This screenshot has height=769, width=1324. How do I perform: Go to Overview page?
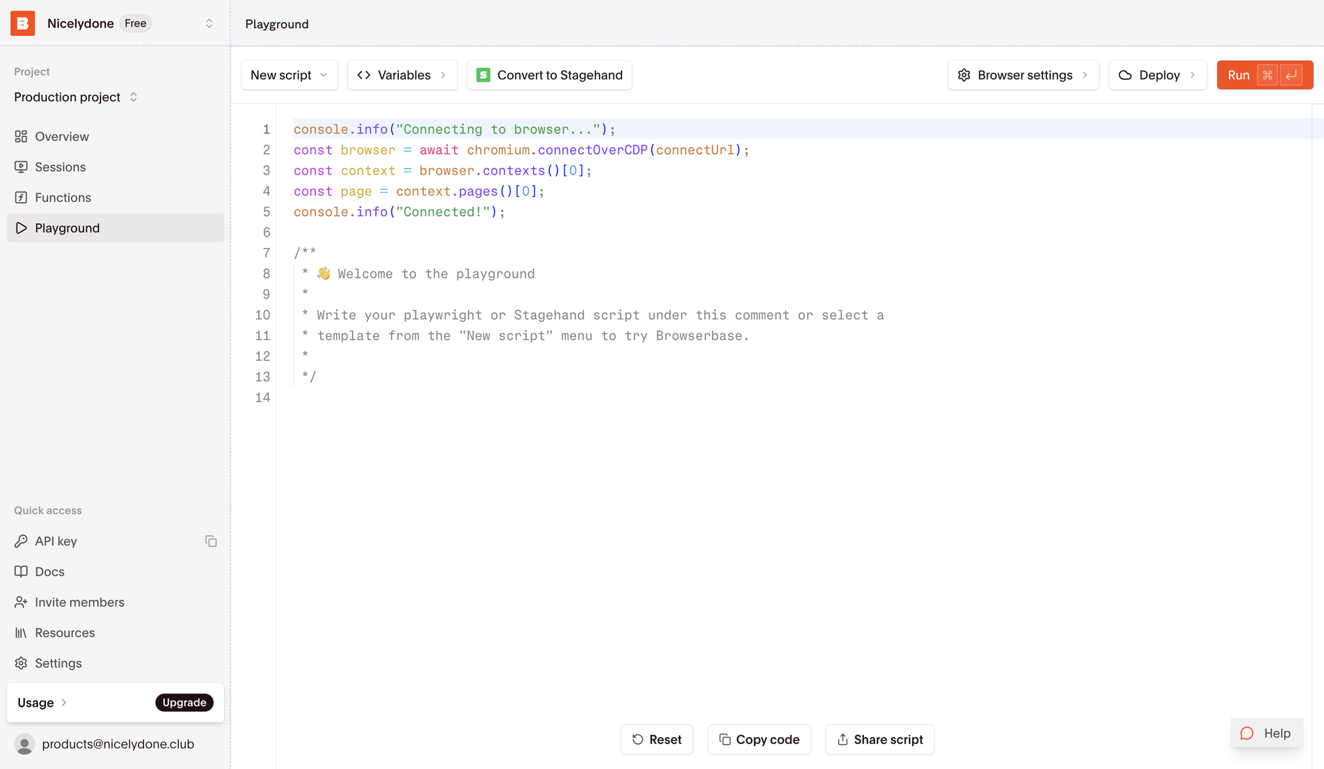click(x=115, y=136)
